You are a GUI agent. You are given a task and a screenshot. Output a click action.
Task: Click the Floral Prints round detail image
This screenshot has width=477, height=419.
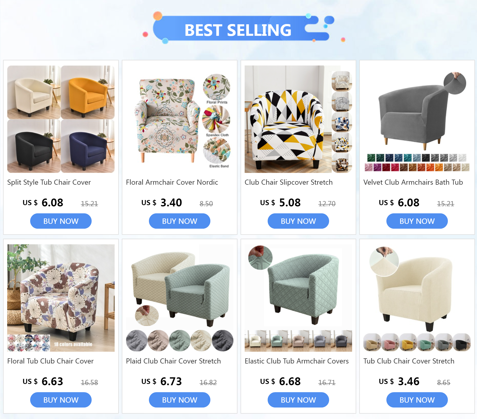(x=216, y=87)
